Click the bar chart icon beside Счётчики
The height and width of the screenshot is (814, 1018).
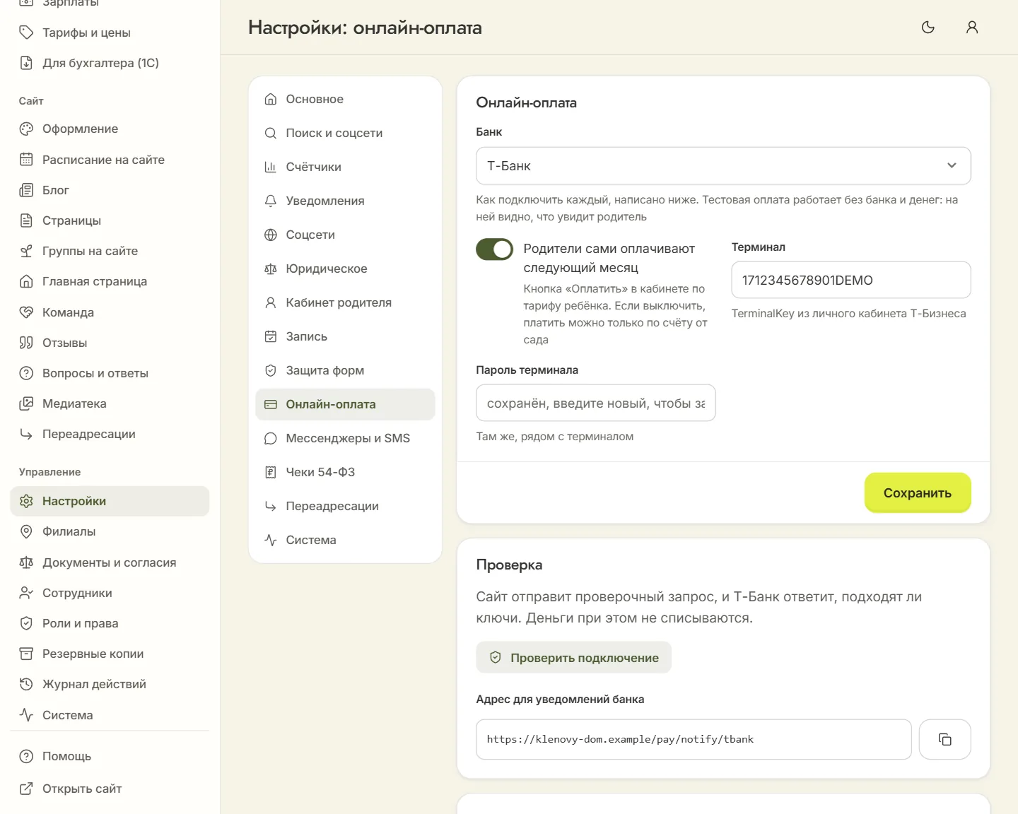(x=270, y=167)
